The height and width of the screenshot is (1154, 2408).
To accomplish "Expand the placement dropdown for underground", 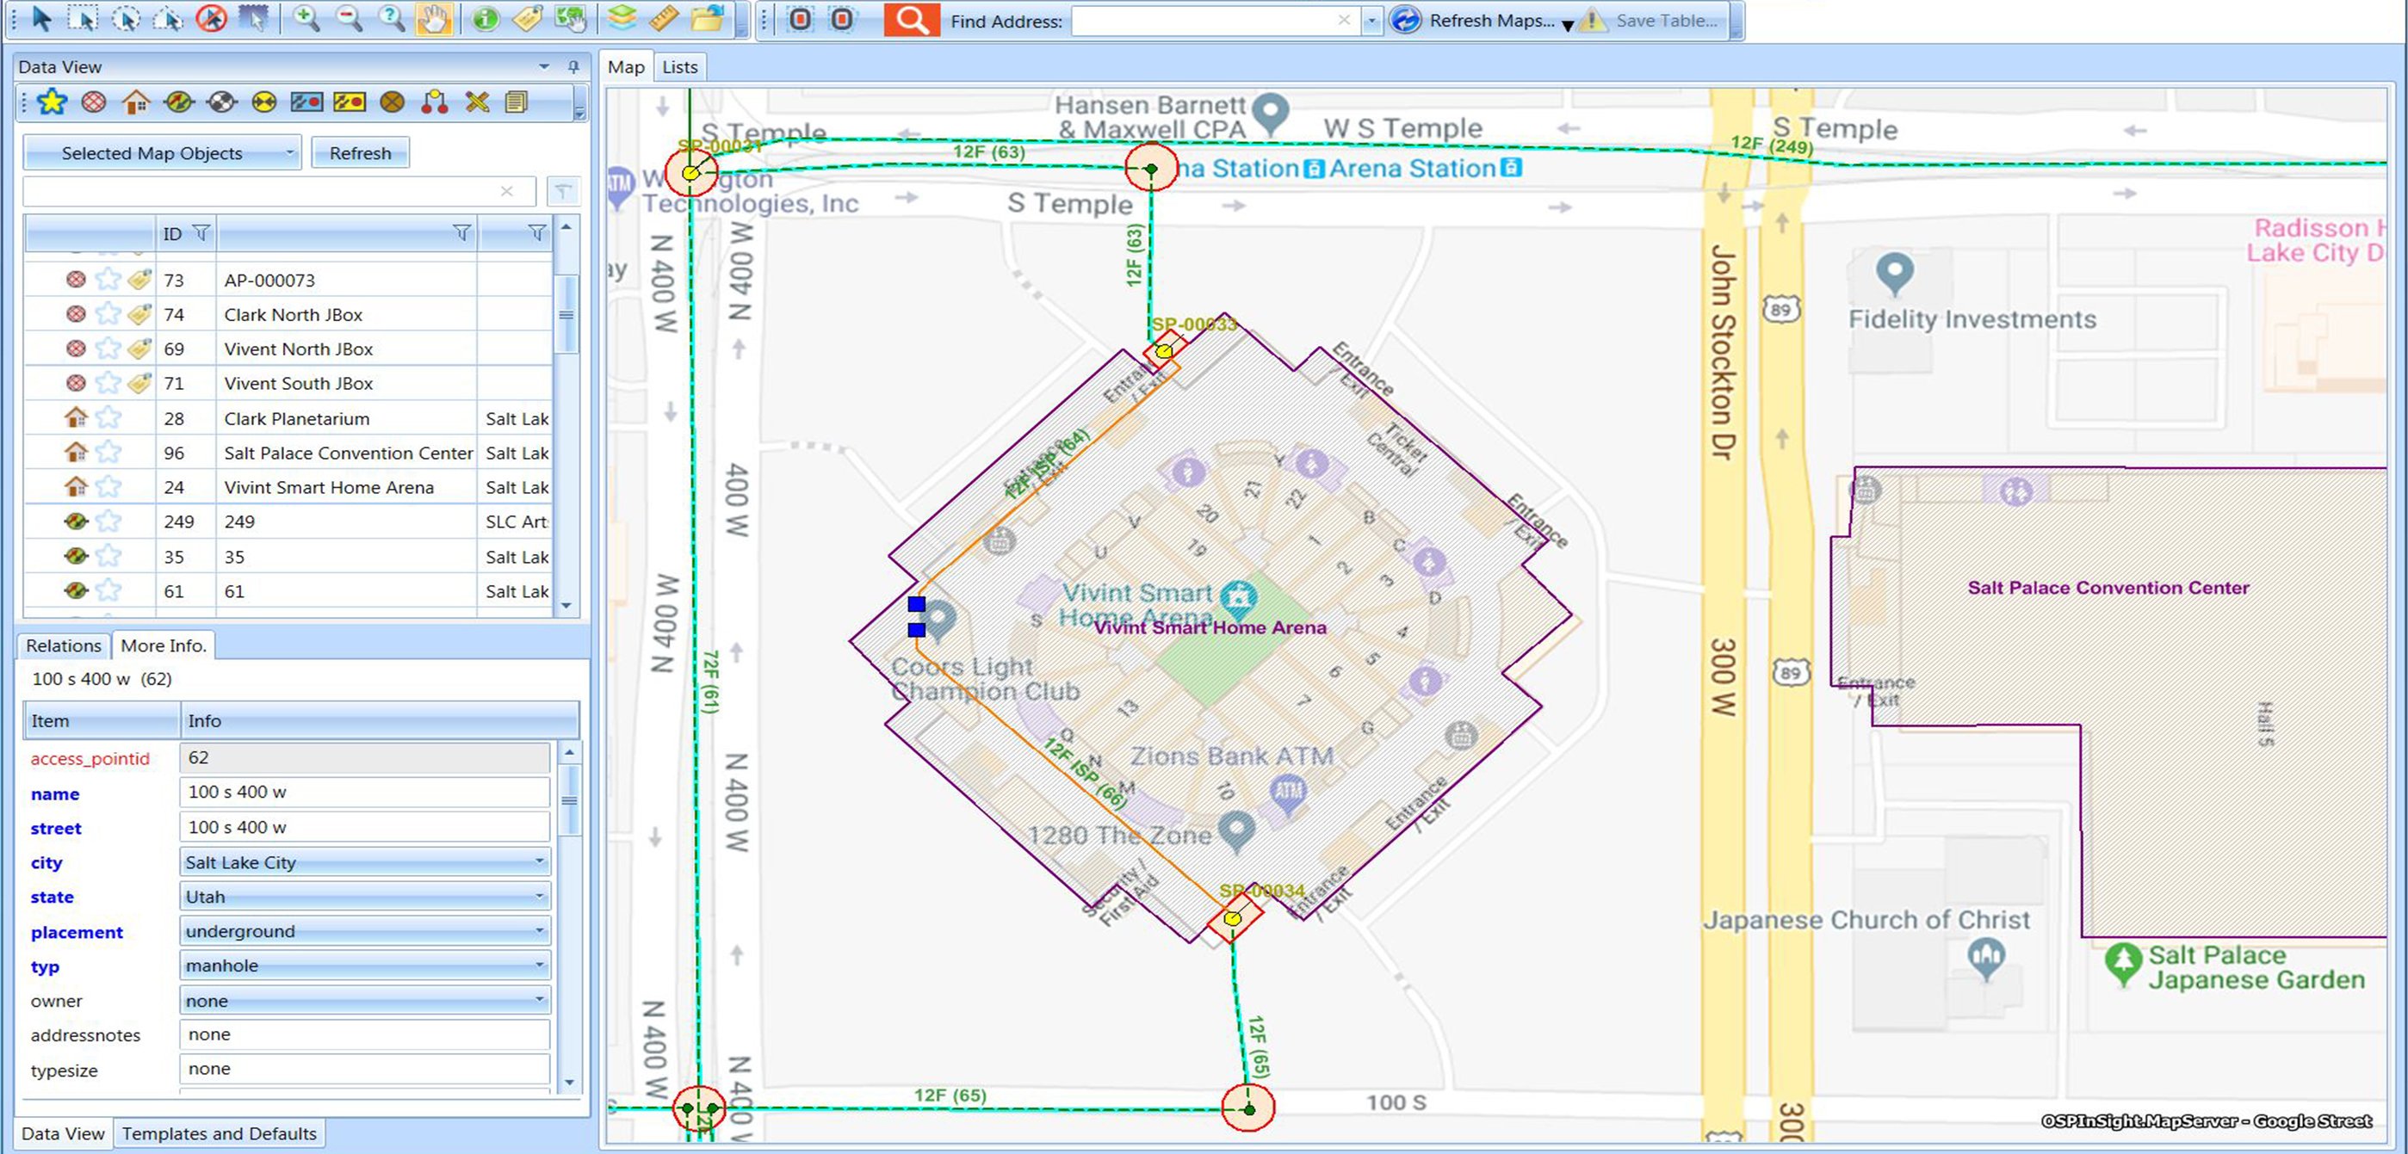I will coord(542,930).
